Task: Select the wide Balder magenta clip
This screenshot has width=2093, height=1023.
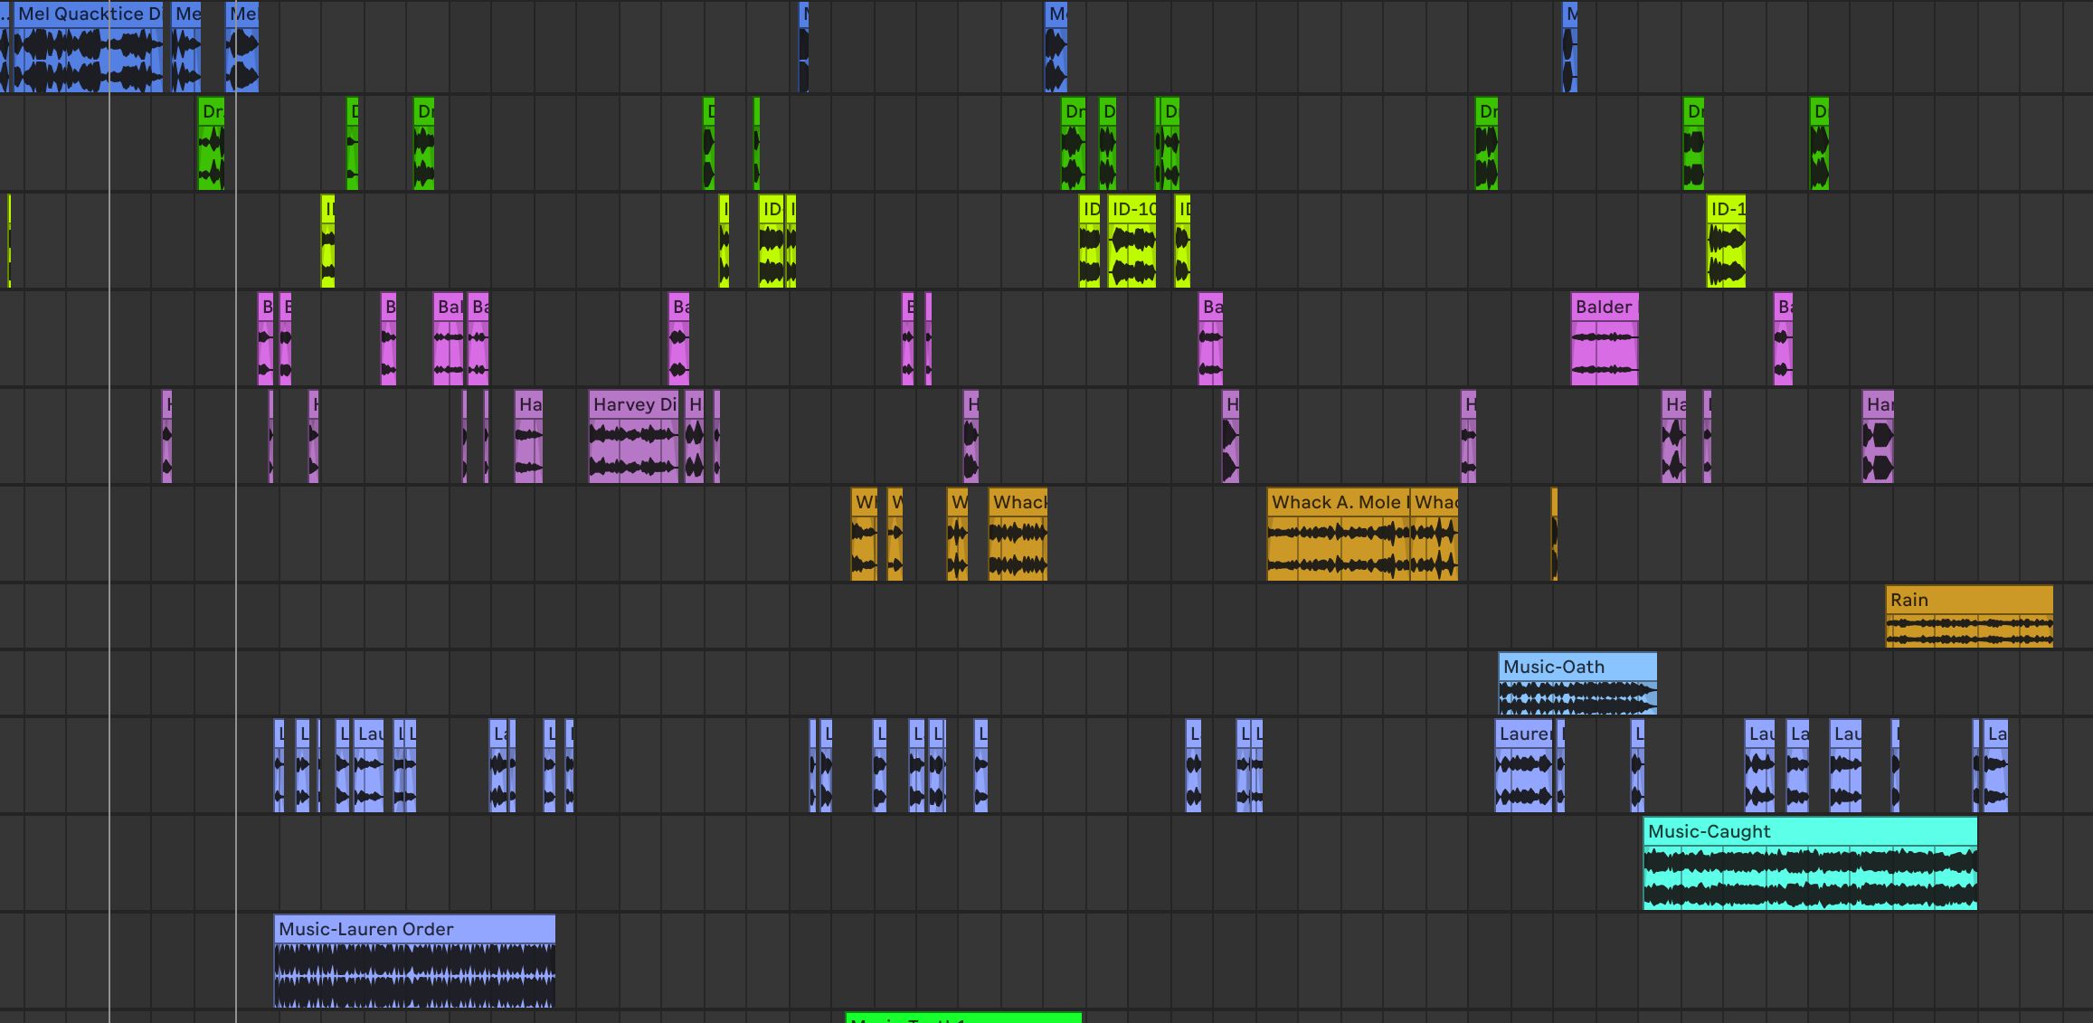Action: (1604, 340)
